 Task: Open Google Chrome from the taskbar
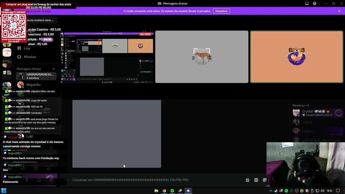click(x=164, y=191)
